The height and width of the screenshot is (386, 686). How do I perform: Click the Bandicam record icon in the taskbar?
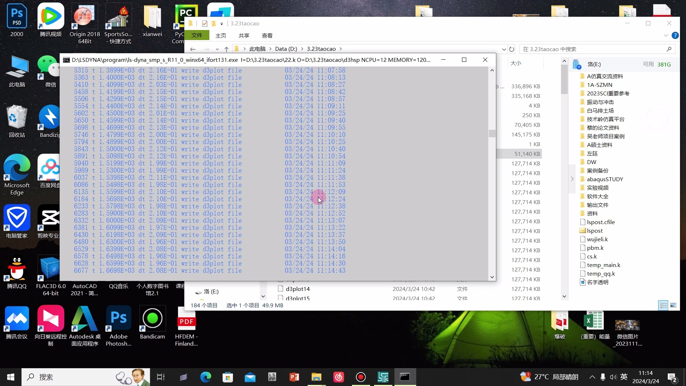[x=361, y=377]
